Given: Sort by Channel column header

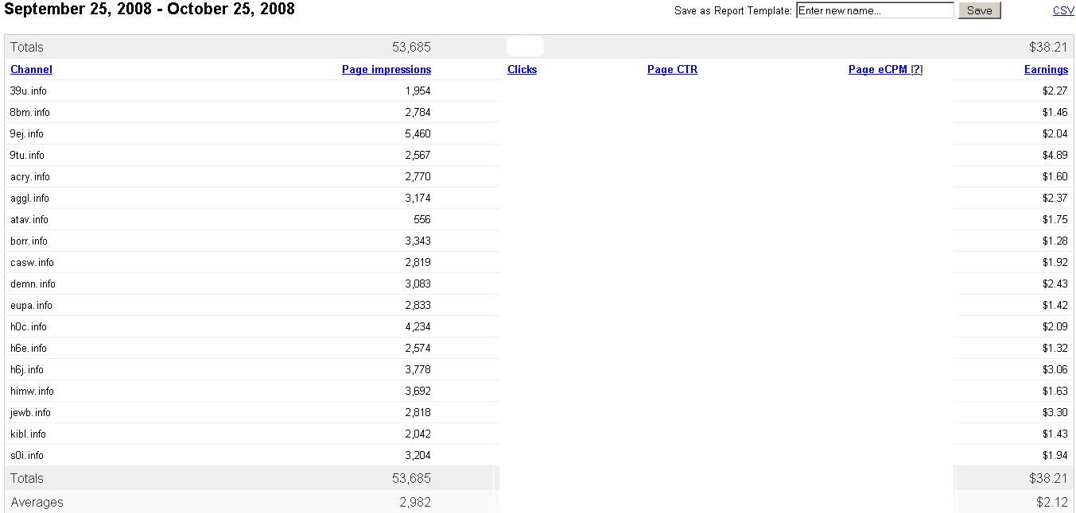Looking at the screenshot, I should [x=31, y=70].
